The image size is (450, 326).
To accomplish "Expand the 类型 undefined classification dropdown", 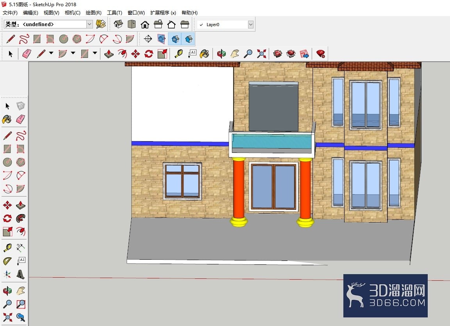I will pos(48,24).
